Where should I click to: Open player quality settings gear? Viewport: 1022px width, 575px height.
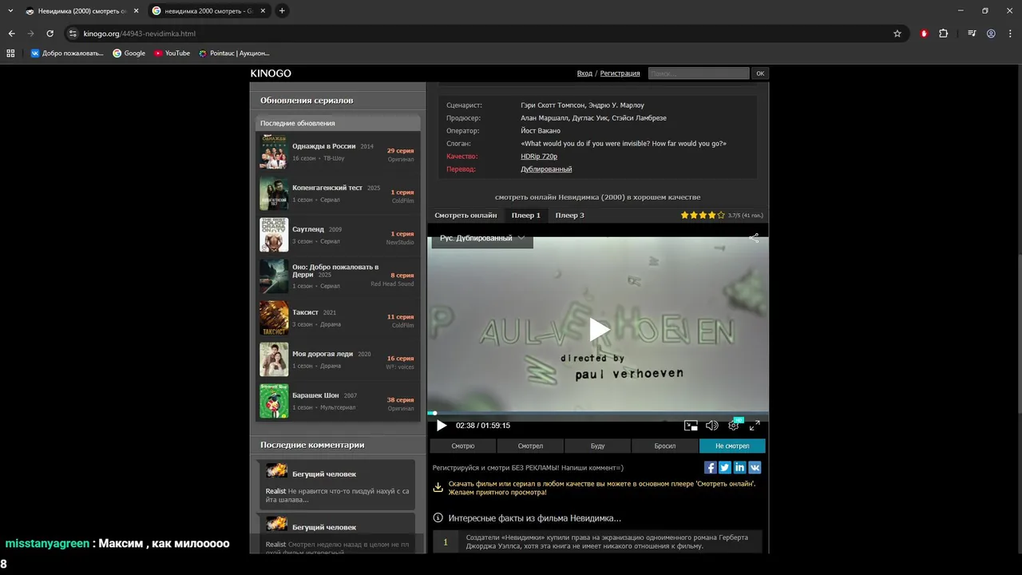(x=733, y=426)
